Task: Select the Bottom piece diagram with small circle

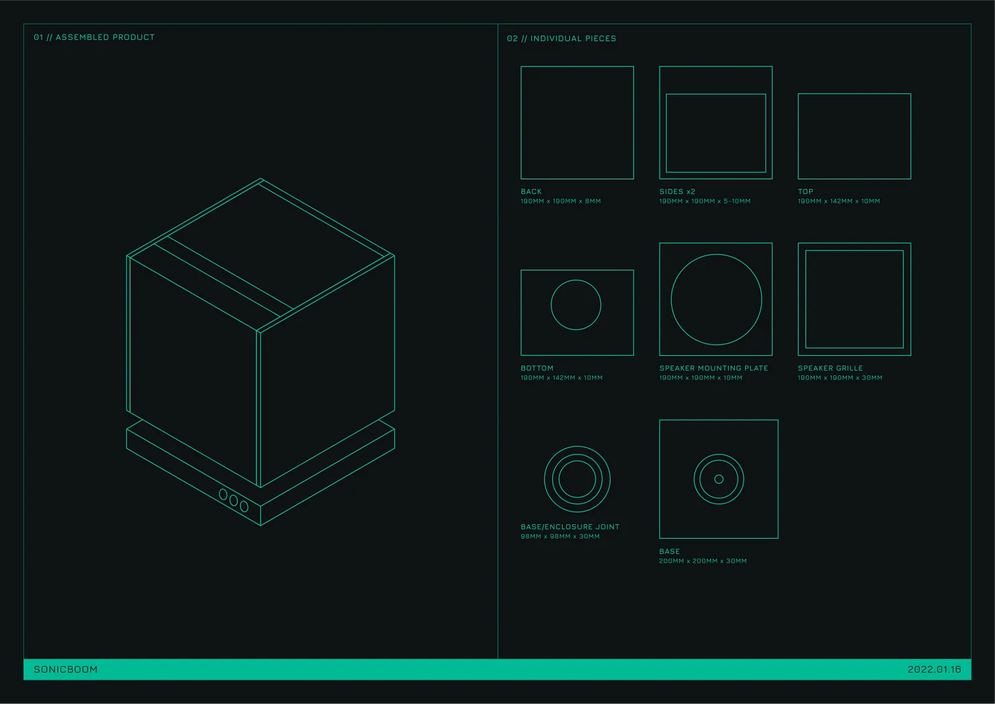Action: click(x=577, y=313)
